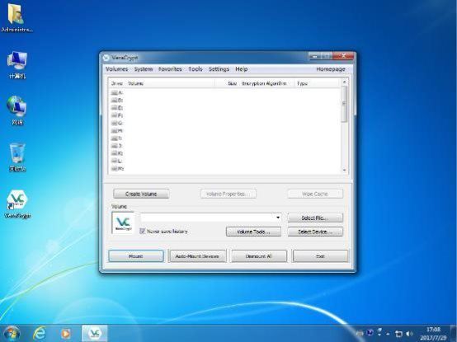Image resolution: width=457 pixels, height=342 pixels.
Task: Select drive L: in the list
Action: click(x=117, y=161)
